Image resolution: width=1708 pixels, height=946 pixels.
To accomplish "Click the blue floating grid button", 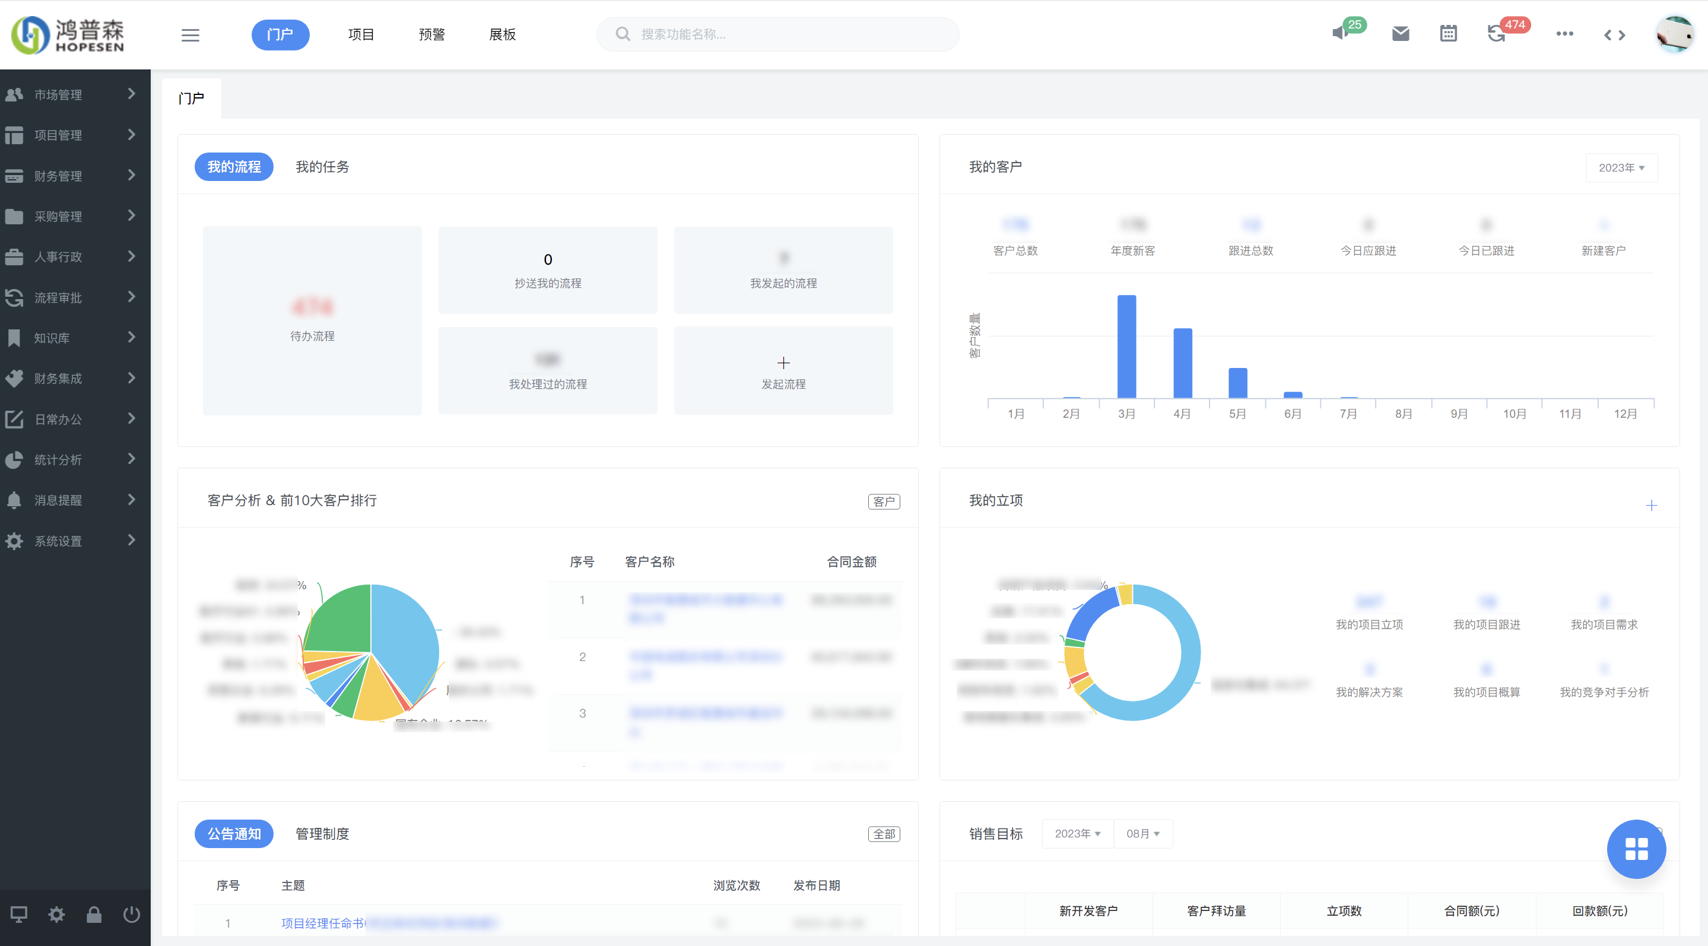I will click(x=1636, y=849).
